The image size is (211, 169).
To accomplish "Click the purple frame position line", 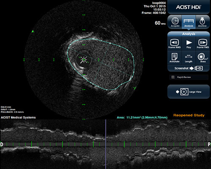I will coord(105,144).
